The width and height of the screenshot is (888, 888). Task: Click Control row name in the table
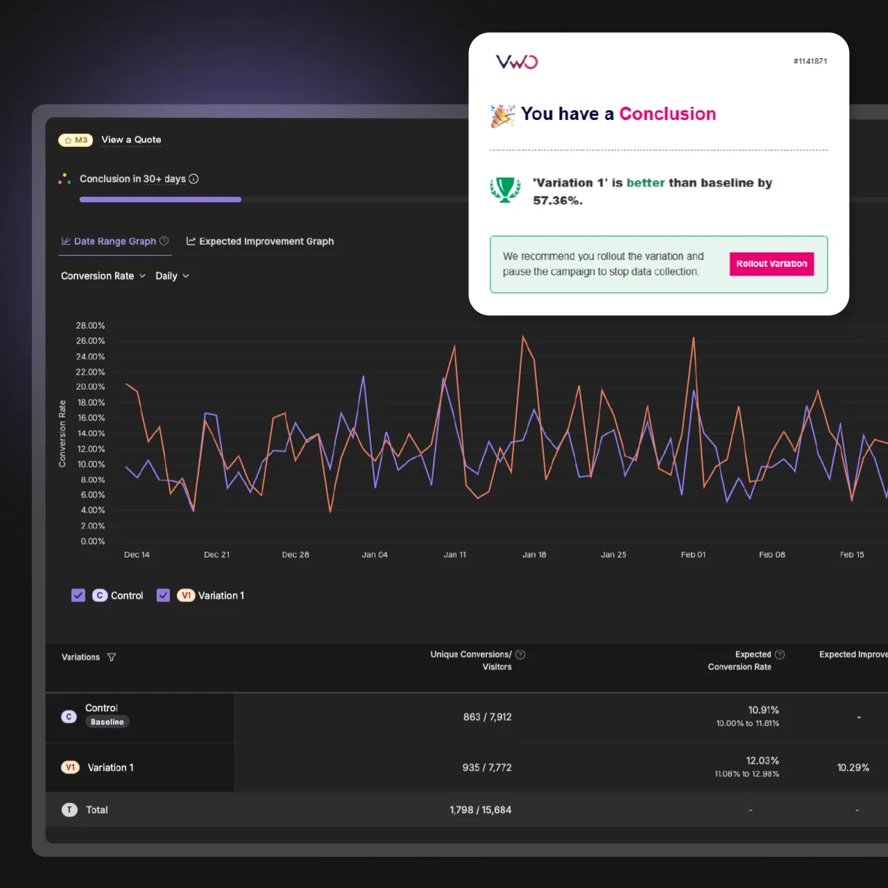click(x=101, y=708)
